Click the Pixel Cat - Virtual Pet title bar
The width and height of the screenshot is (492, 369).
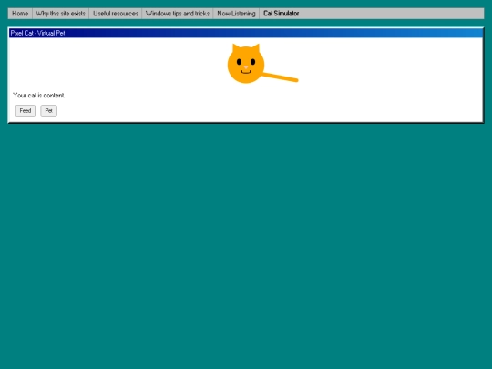tap(246, 33)
